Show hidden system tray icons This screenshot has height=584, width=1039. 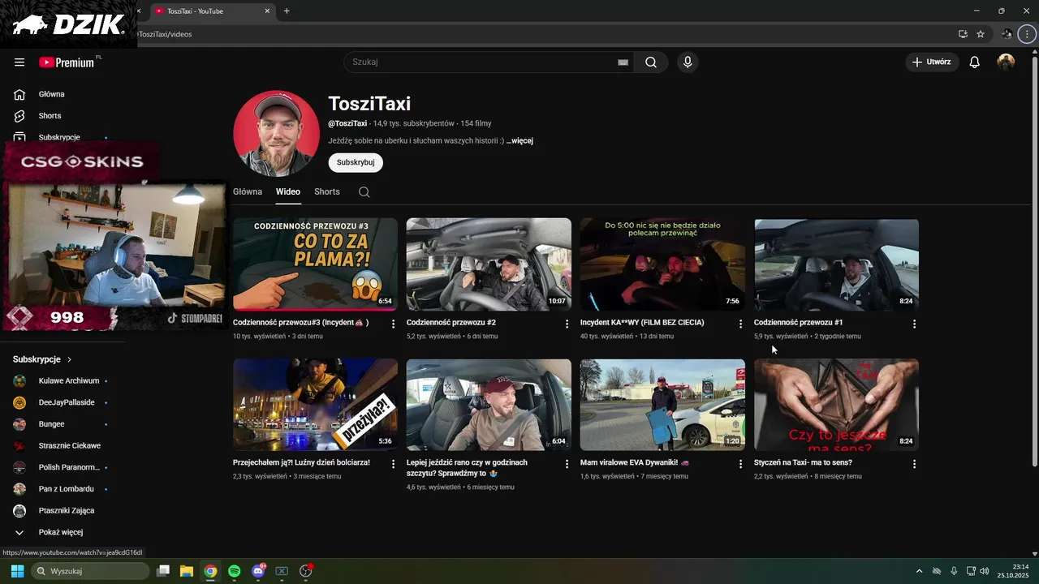coord(919,571)
